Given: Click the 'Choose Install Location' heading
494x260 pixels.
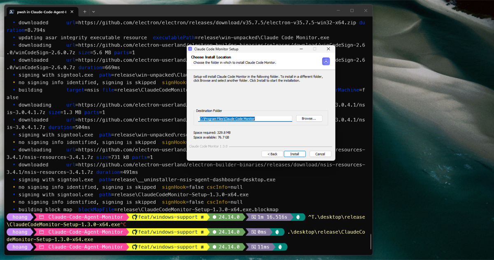Looking at the screenshot, I should 211,57.
